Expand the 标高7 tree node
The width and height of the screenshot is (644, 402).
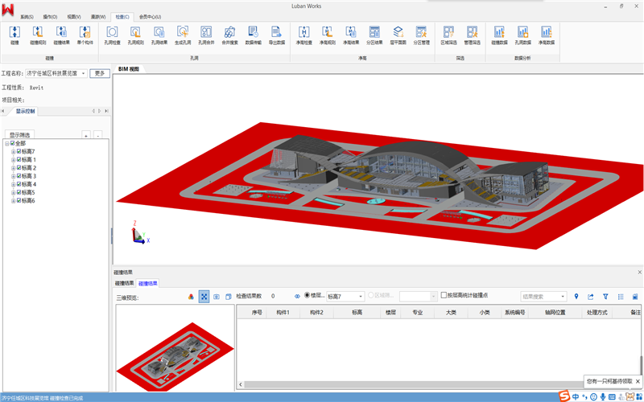click(13, 152)
